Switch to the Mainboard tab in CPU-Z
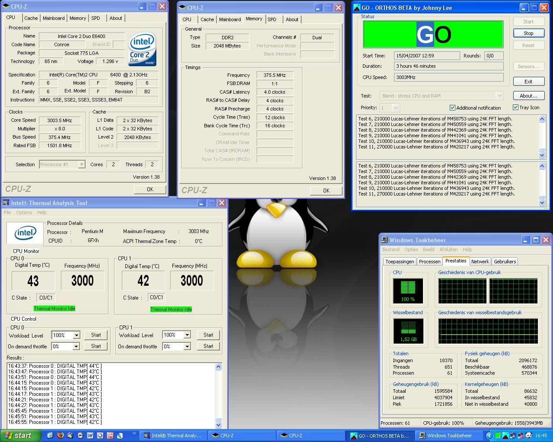Image resolution: width=553 pixels, height=442 pixels. click(x=54, y=18)
